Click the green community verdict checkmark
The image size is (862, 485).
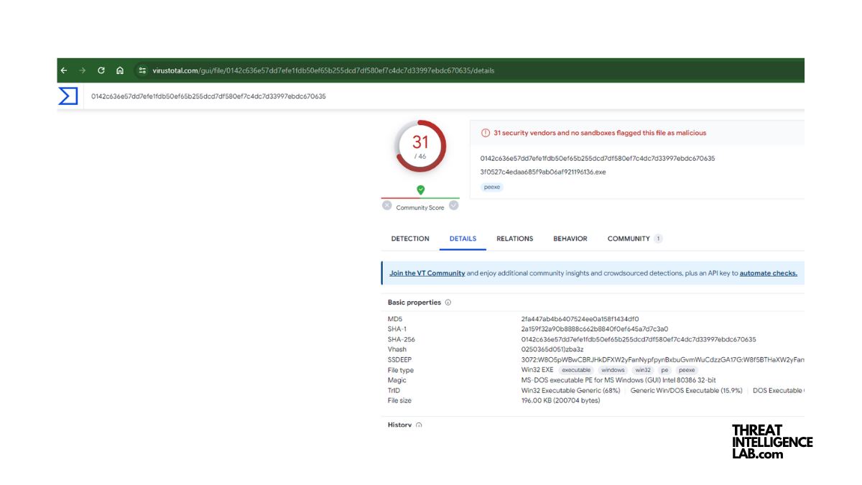pos(420,190)
